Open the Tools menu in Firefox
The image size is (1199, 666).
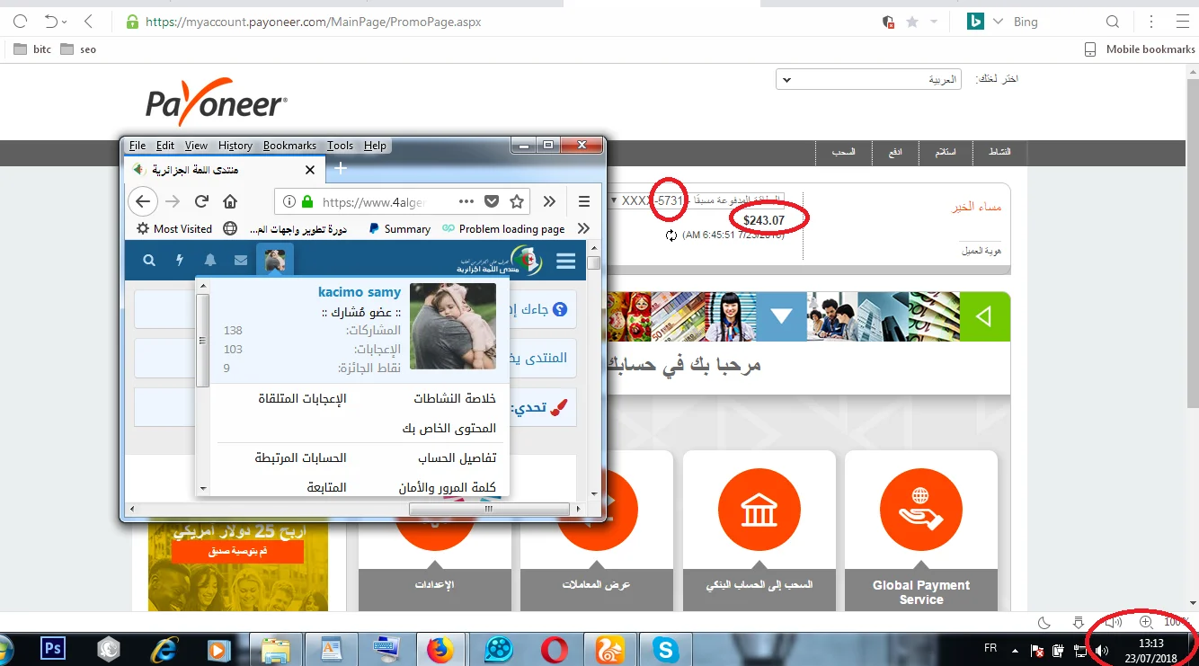point(340,146)
